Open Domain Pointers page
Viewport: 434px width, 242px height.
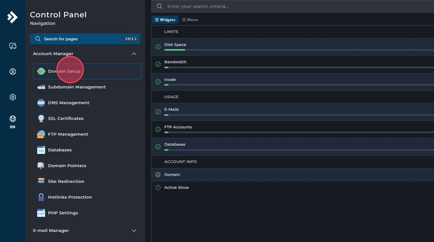67,166
